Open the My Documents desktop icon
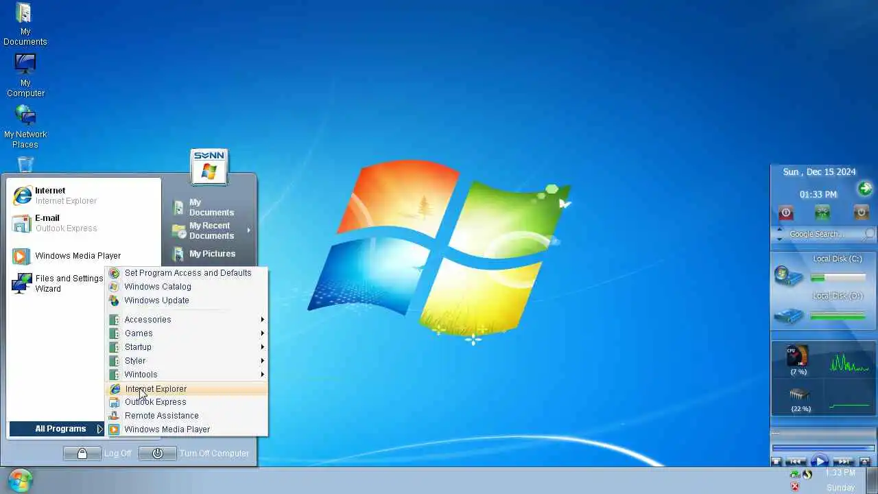 coord(25,25)
